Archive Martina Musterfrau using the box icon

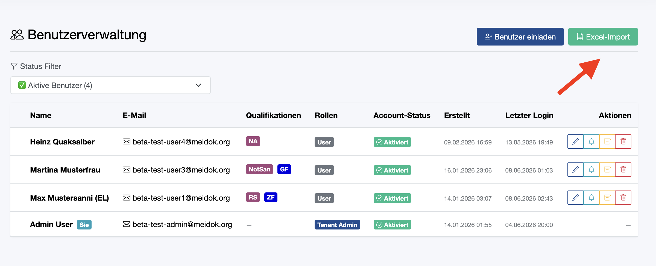tap(607, 170)
